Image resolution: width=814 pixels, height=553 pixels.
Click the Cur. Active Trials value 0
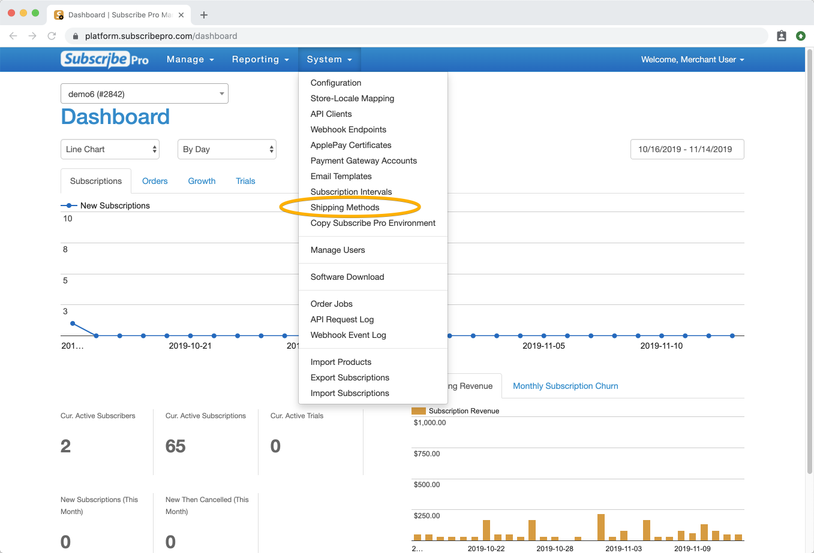coord(275,446)
